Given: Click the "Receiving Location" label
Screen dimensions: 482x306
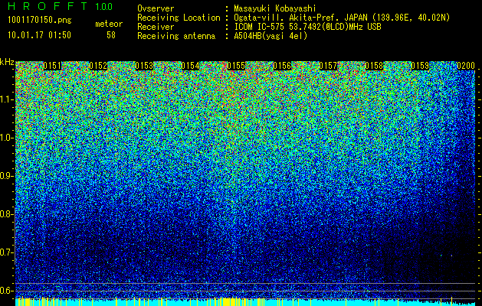Looking at the screenshot, I should pyautogui.click(x=179, y=18).
